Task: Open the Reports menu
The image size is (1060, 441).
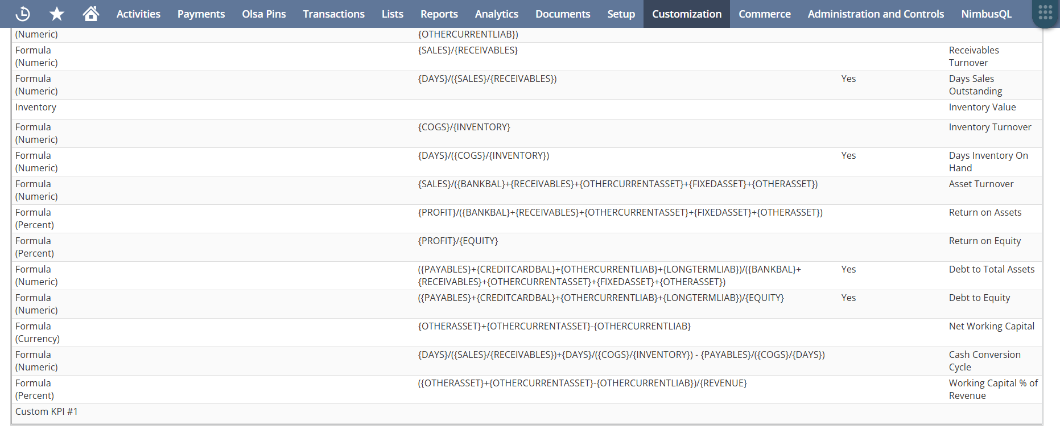Action: (x=439, y=14)
